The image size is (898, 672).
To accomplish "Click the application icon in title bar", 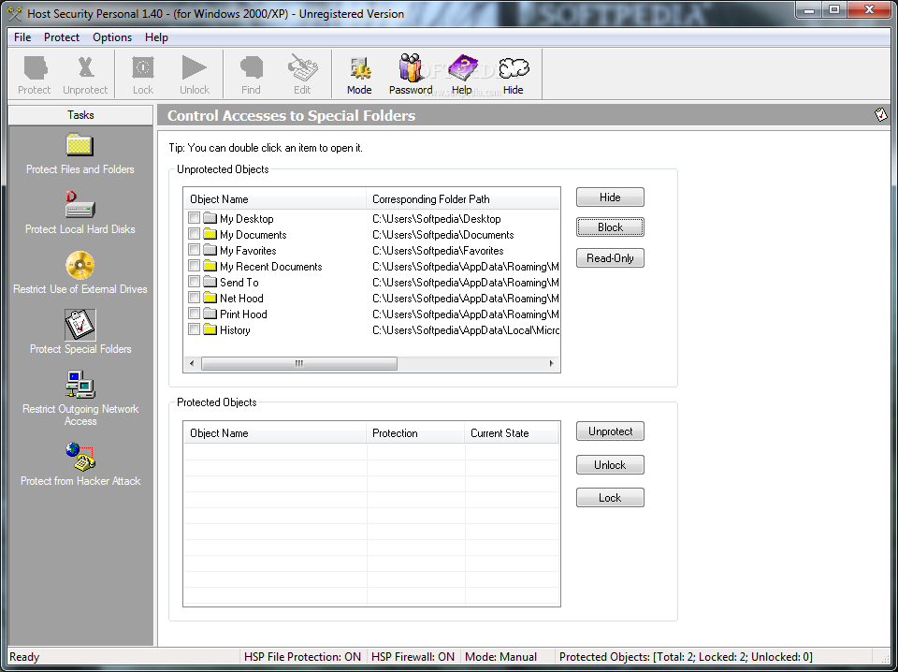I will [x=15, y=12].
